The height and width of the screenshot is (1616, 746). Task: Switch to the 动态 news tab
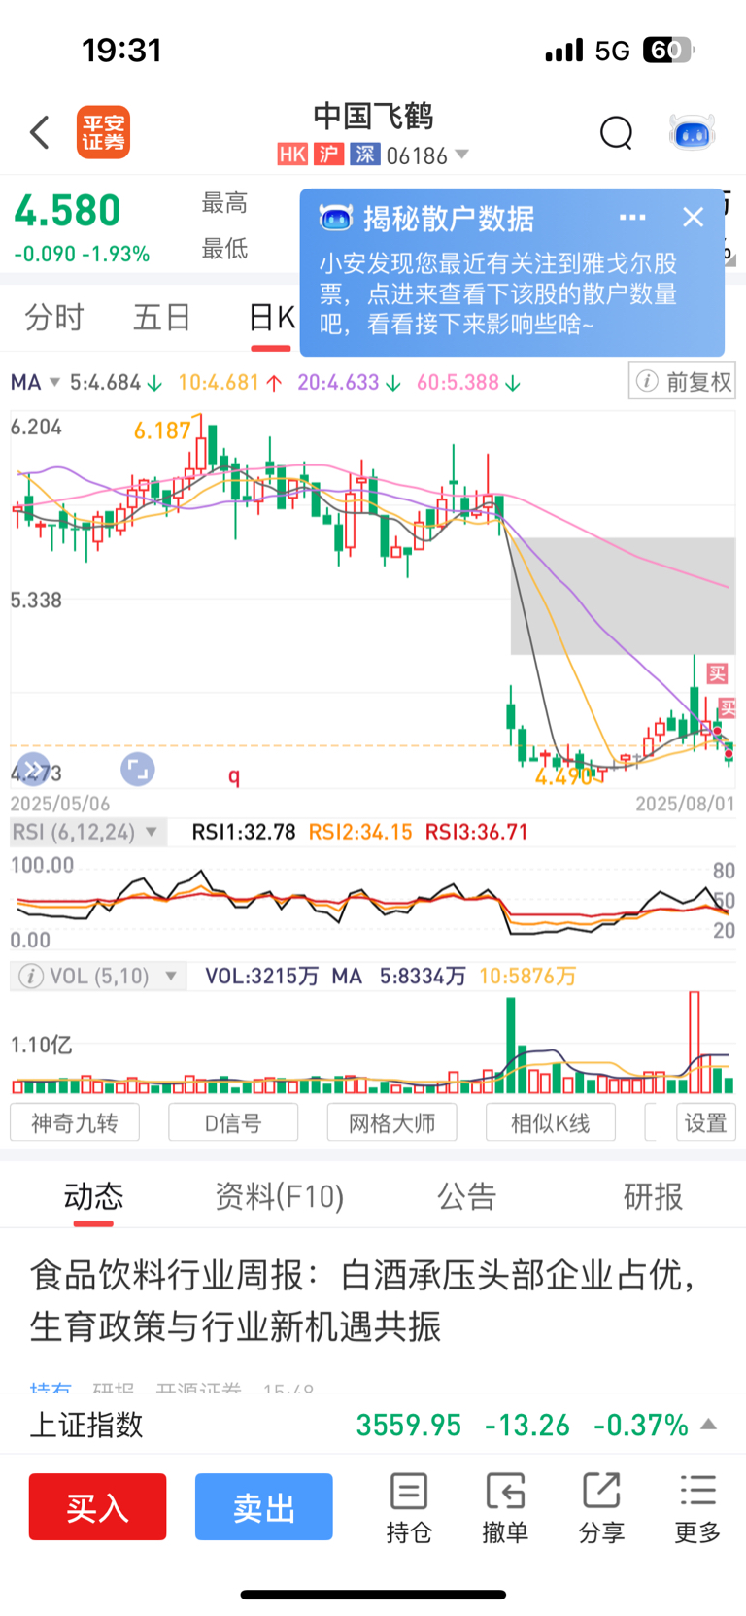[x=93, y=1196]
